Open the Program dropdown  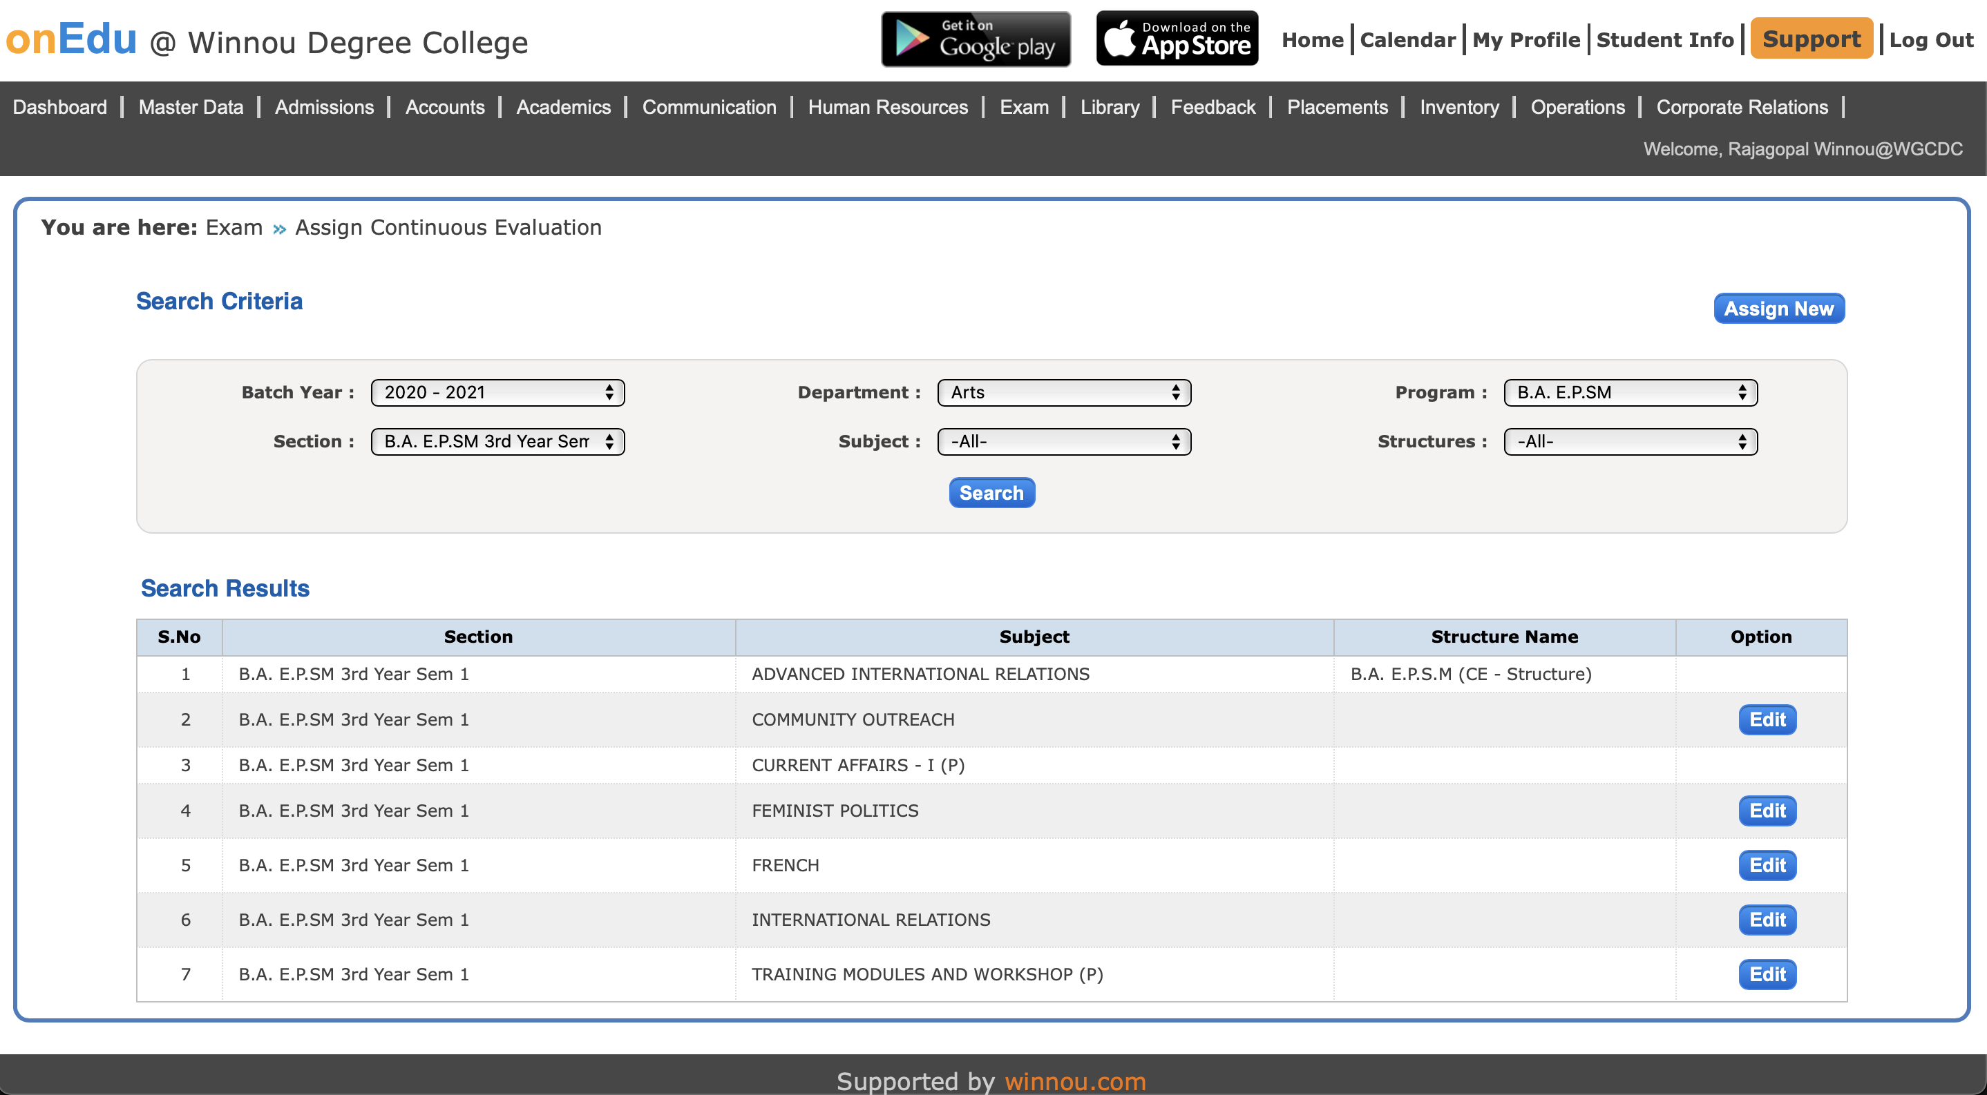click(1629, 392)
